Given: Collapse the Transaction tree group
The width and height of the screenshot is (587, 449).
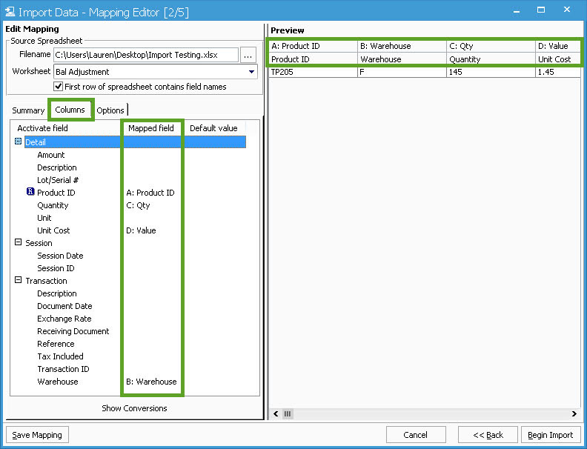Looking at the screenshot, I should (19, 281).
